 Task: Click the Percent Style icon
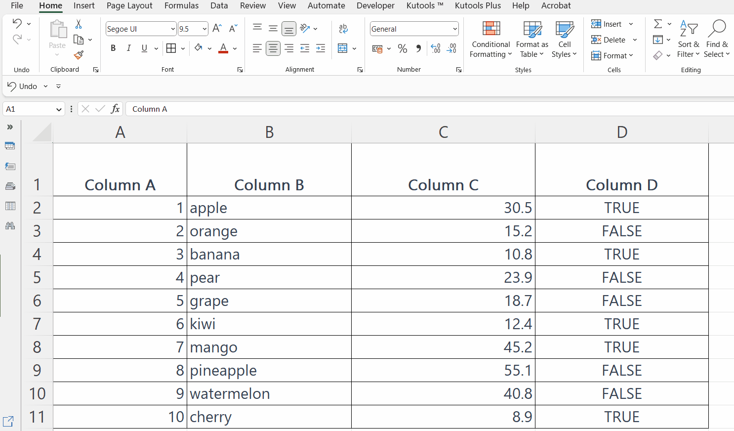point(403,48)
